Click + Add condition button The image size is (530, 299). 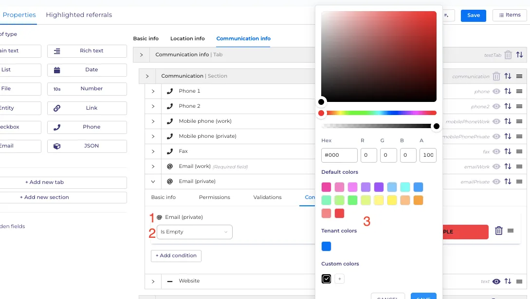[x=176, y=255]
